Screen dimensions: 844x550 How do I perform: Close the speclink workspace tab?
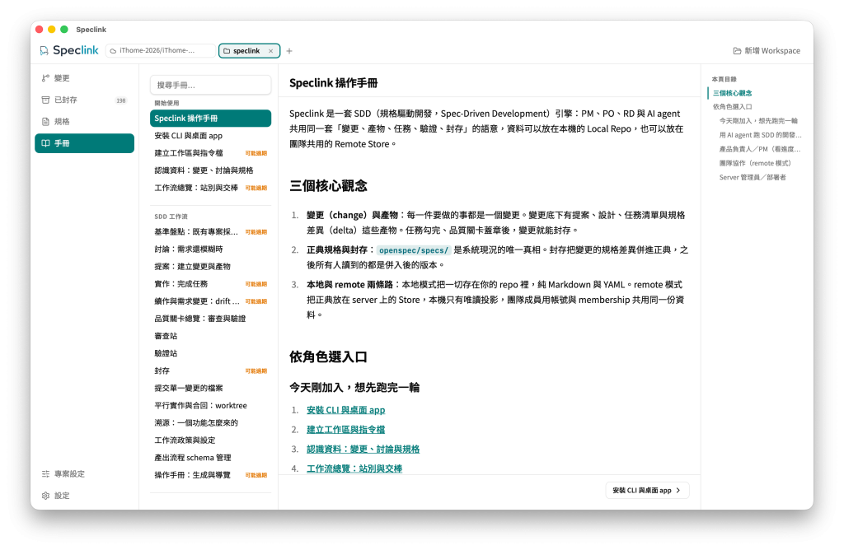(x=270, y=51)
